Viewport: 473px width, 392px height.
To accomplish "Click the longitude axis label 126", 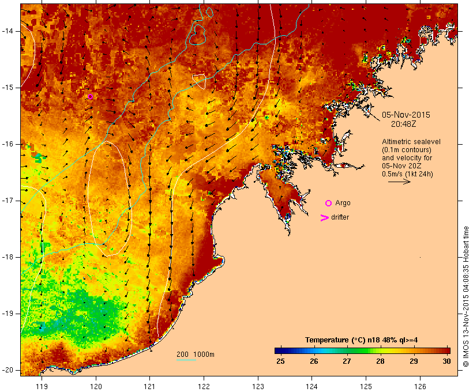I will pos(420,386).
